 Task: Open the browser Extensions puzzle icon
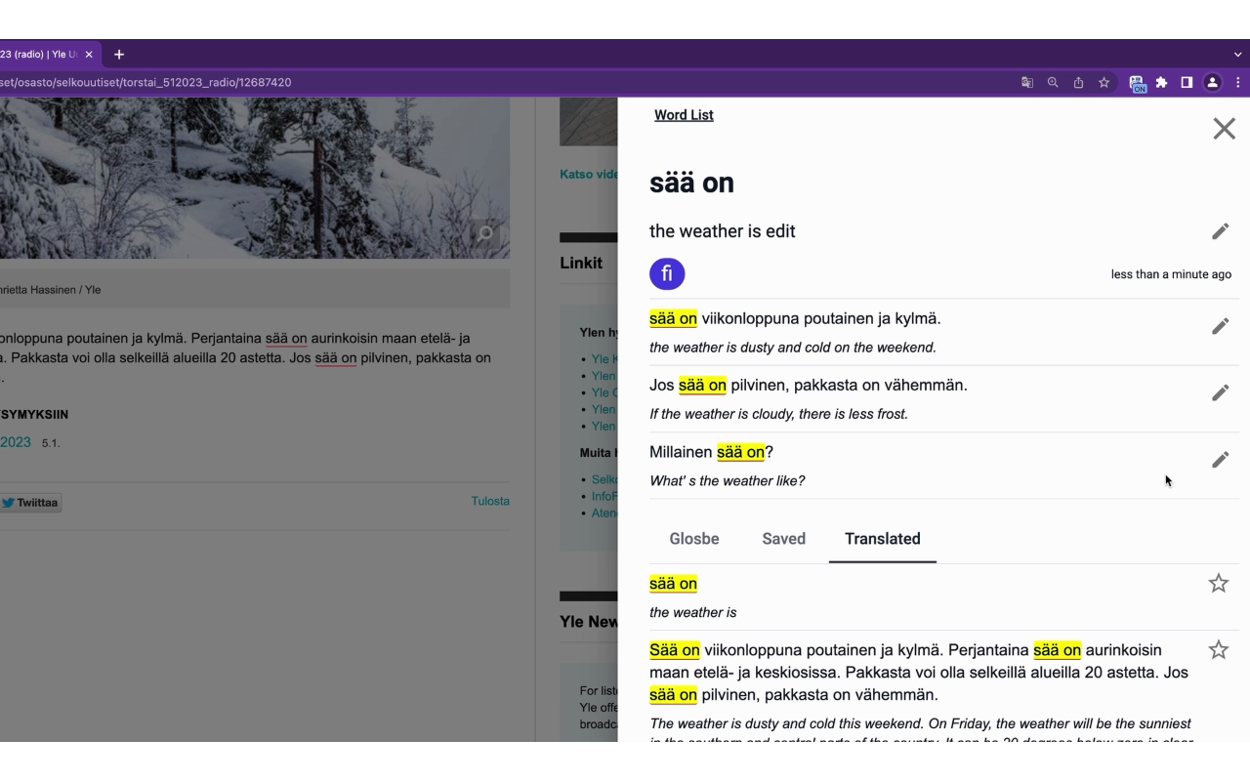point(1161,83)
